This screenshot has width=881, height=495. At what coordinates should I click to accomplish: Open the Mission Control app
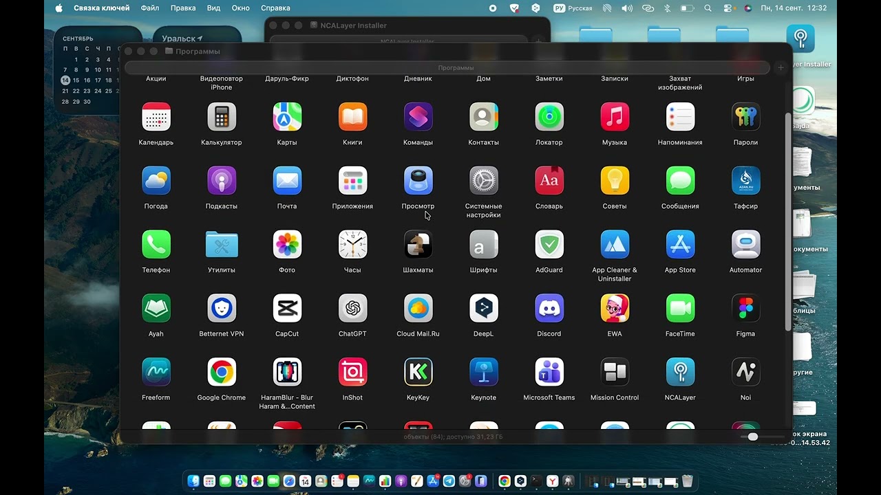click(615, 373)
